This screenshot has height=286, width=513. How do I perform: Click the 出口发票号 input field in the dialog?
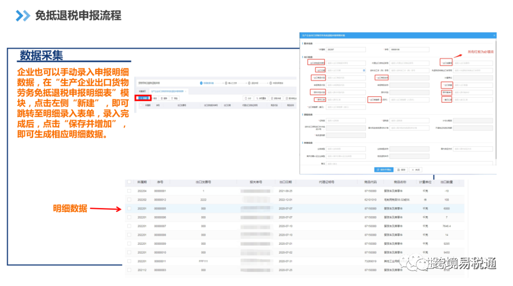[x=473, y=63]
